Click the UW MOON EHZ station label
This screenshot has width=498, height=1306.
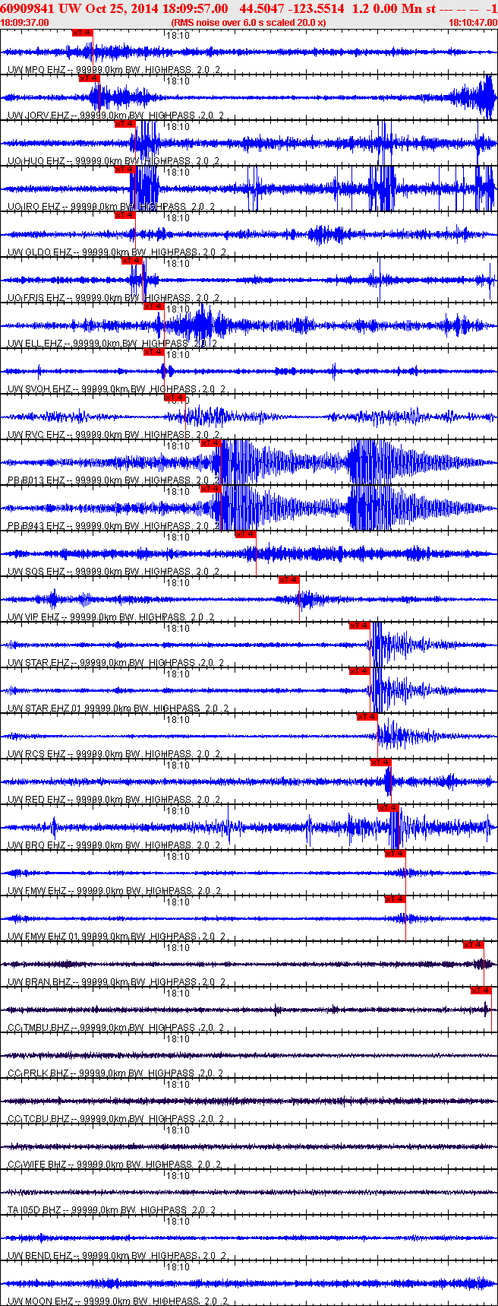[40, 1301]
